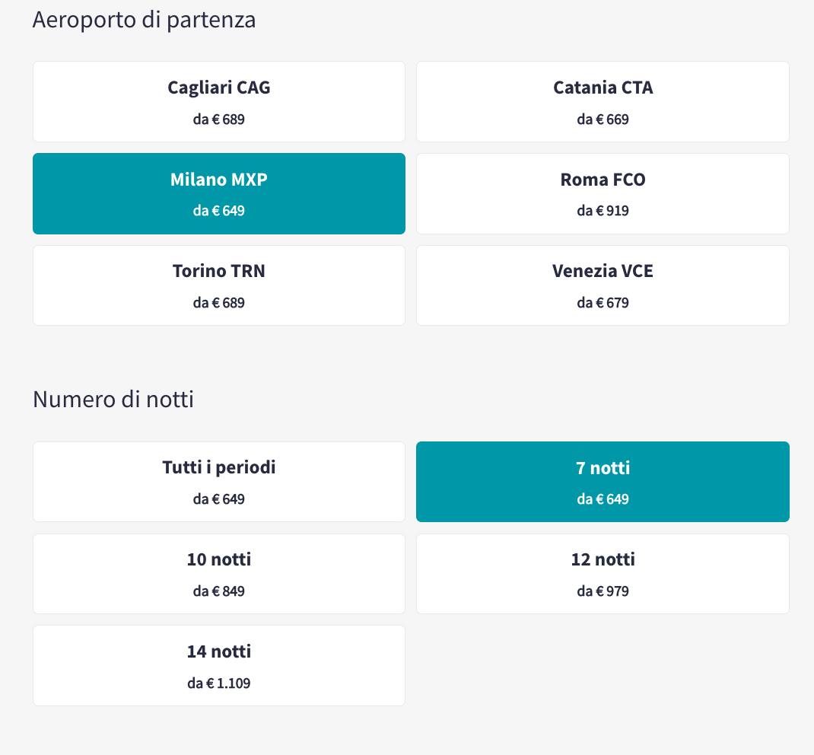This screenshot has height=755, width=814.
Task: Click the selected Milano MXP option
Action: (x=219, y=193)
